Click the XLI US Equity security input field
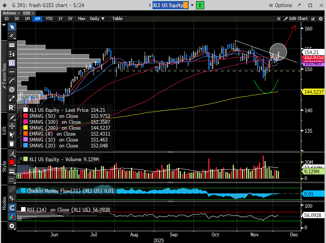The image size is (326, 243). [x=170, y=5]
